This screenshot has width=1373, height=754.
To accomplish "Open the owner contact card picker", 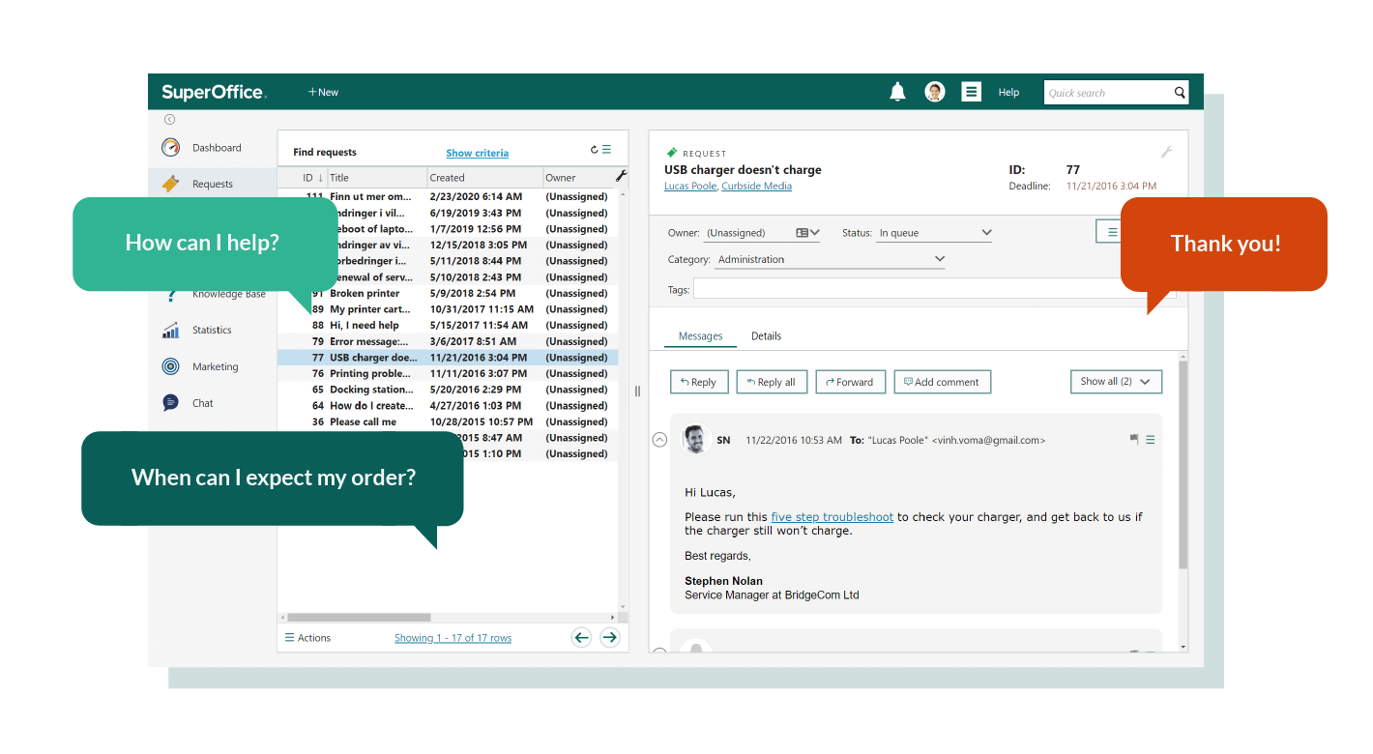I will point(803,233).
